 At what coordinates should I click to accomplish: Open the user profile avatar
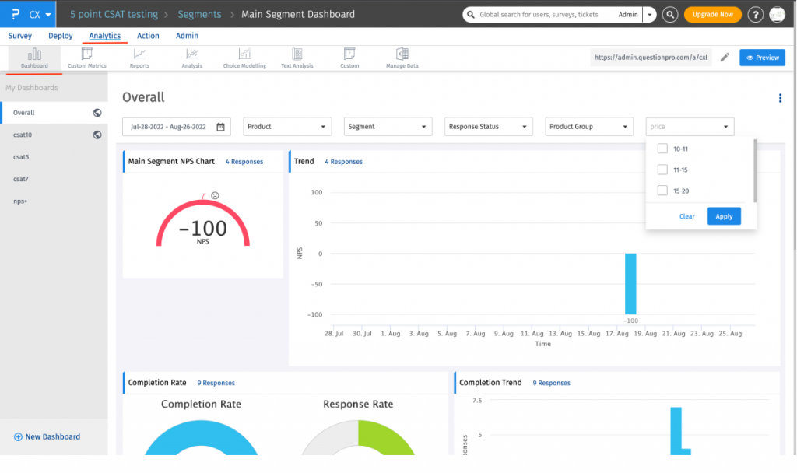coord(778,14)
